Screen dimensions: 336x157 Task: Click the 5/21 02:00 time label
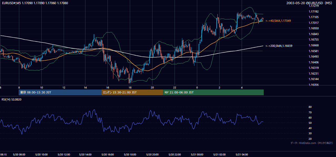219,155
